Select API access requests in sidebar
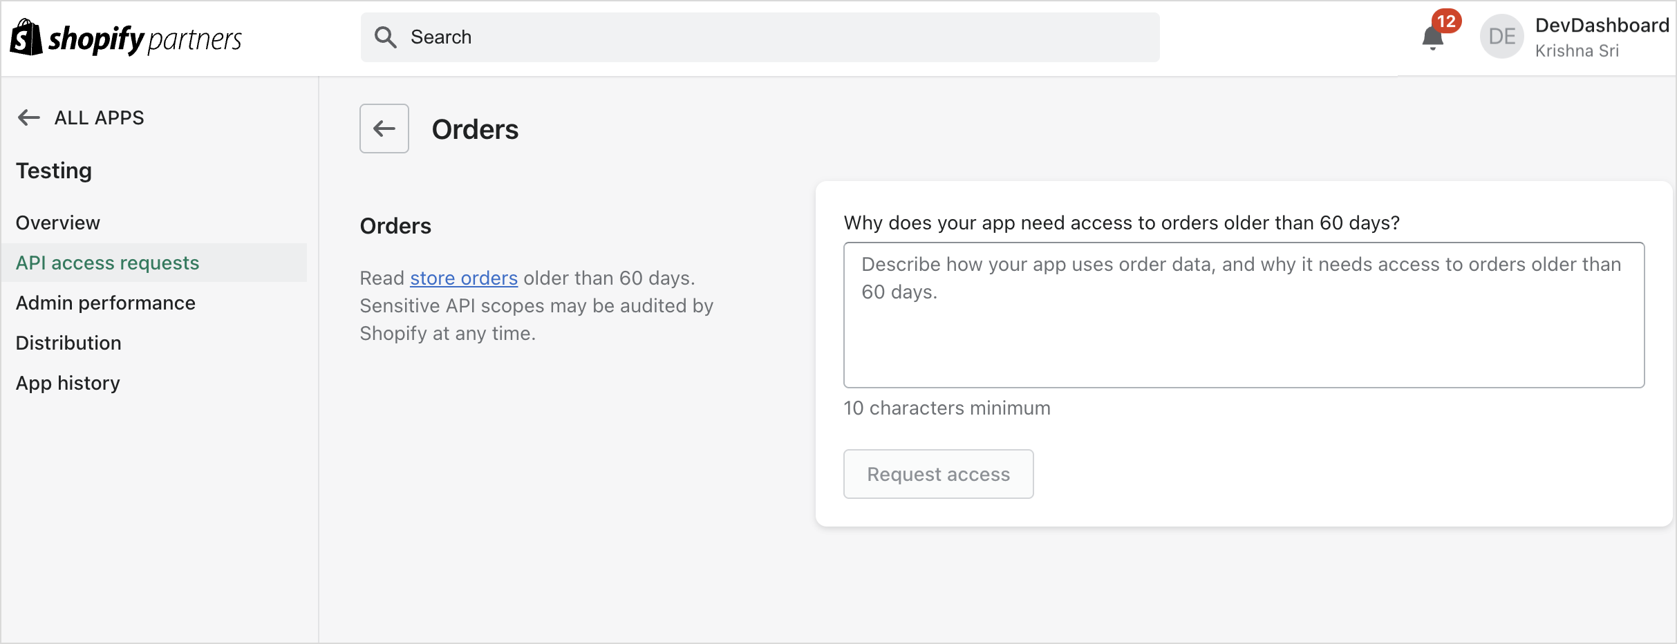 108,263
